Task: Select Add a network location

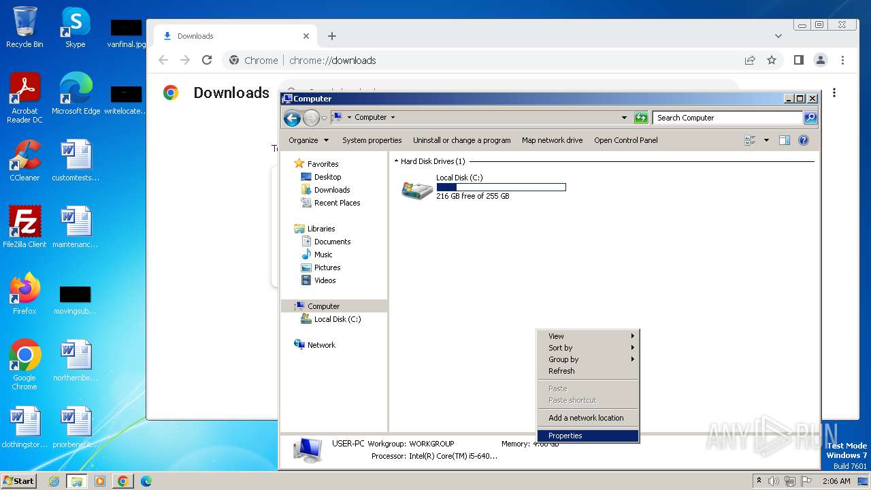Action: click(x=588, y=418)
